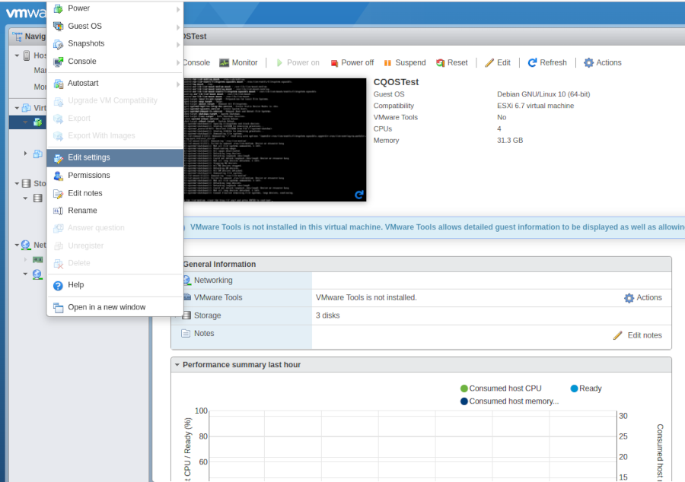The width and height of the screenshot is (685, 482).
Task: Click the Reset icon in toolbar
Action: click(x=441, y=63)
